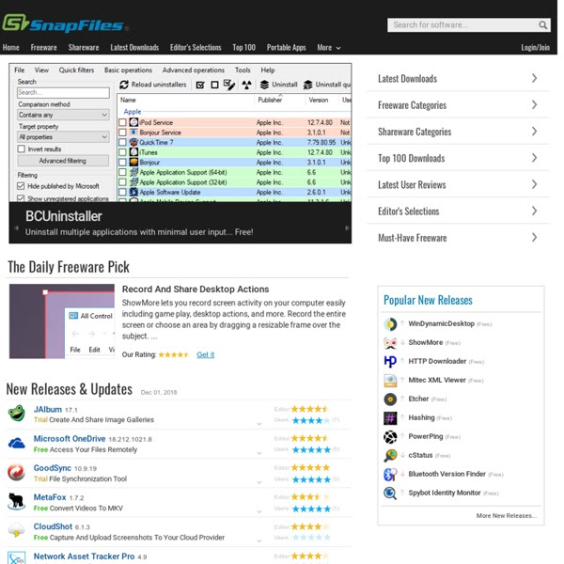Click the HTTP Downloader icon
The width and height of the screenshot is (564, 564).
(390, 362)
